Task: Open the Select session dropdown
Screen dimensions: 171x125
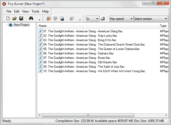Action: (x=151, y=19)
